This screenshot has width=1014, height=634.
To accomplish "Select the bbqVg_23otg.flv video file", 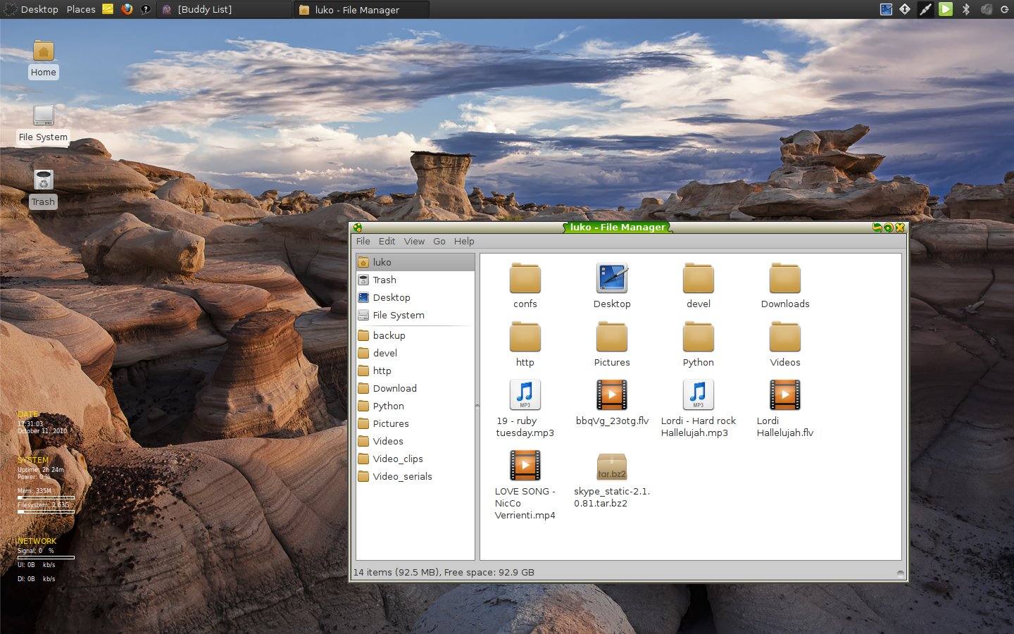I will coord(611,395).
